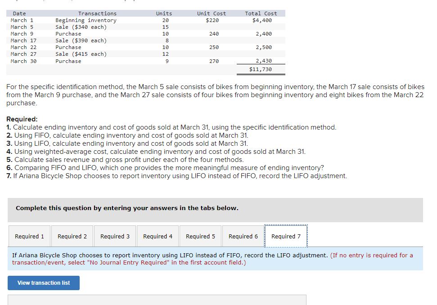Go to the Required 5 tab
The image size is (437, 305).
pyautogui.click(x=200, y=236)
